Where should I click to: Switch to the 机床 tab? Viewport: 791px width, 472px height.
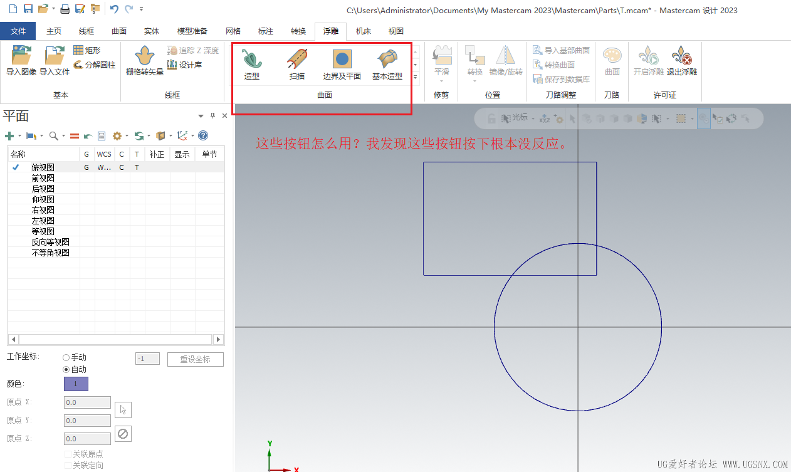click(x=364, y=31)
